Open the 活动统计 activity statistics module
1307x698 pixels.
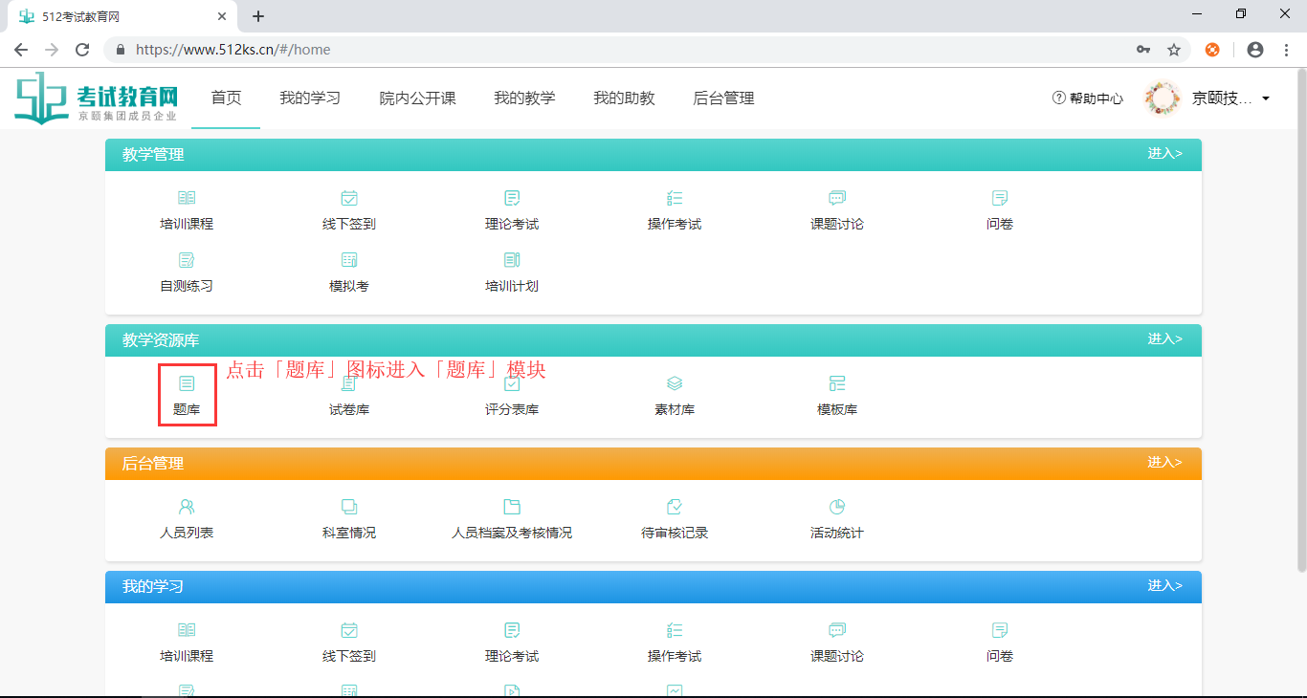click(836, 517)
